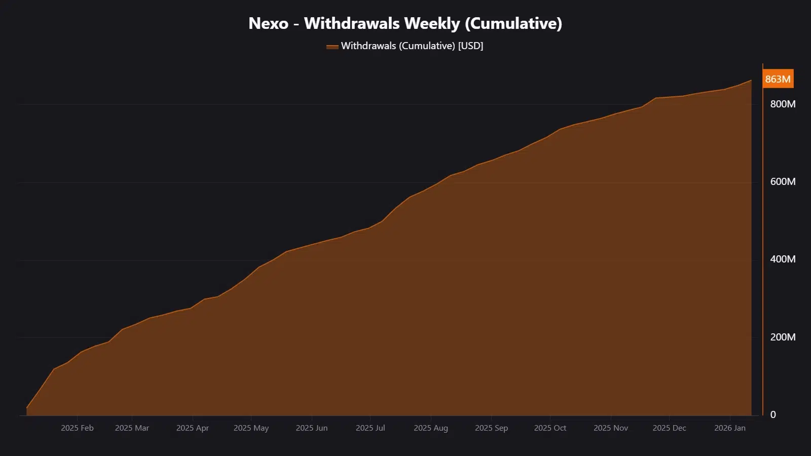Select the 2025 Feb x-axis label
The width and height of the screenshot is (811, 456).
point(77,428)
